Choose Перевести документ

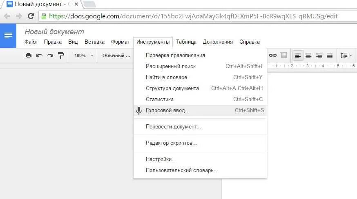coord(200,127)
